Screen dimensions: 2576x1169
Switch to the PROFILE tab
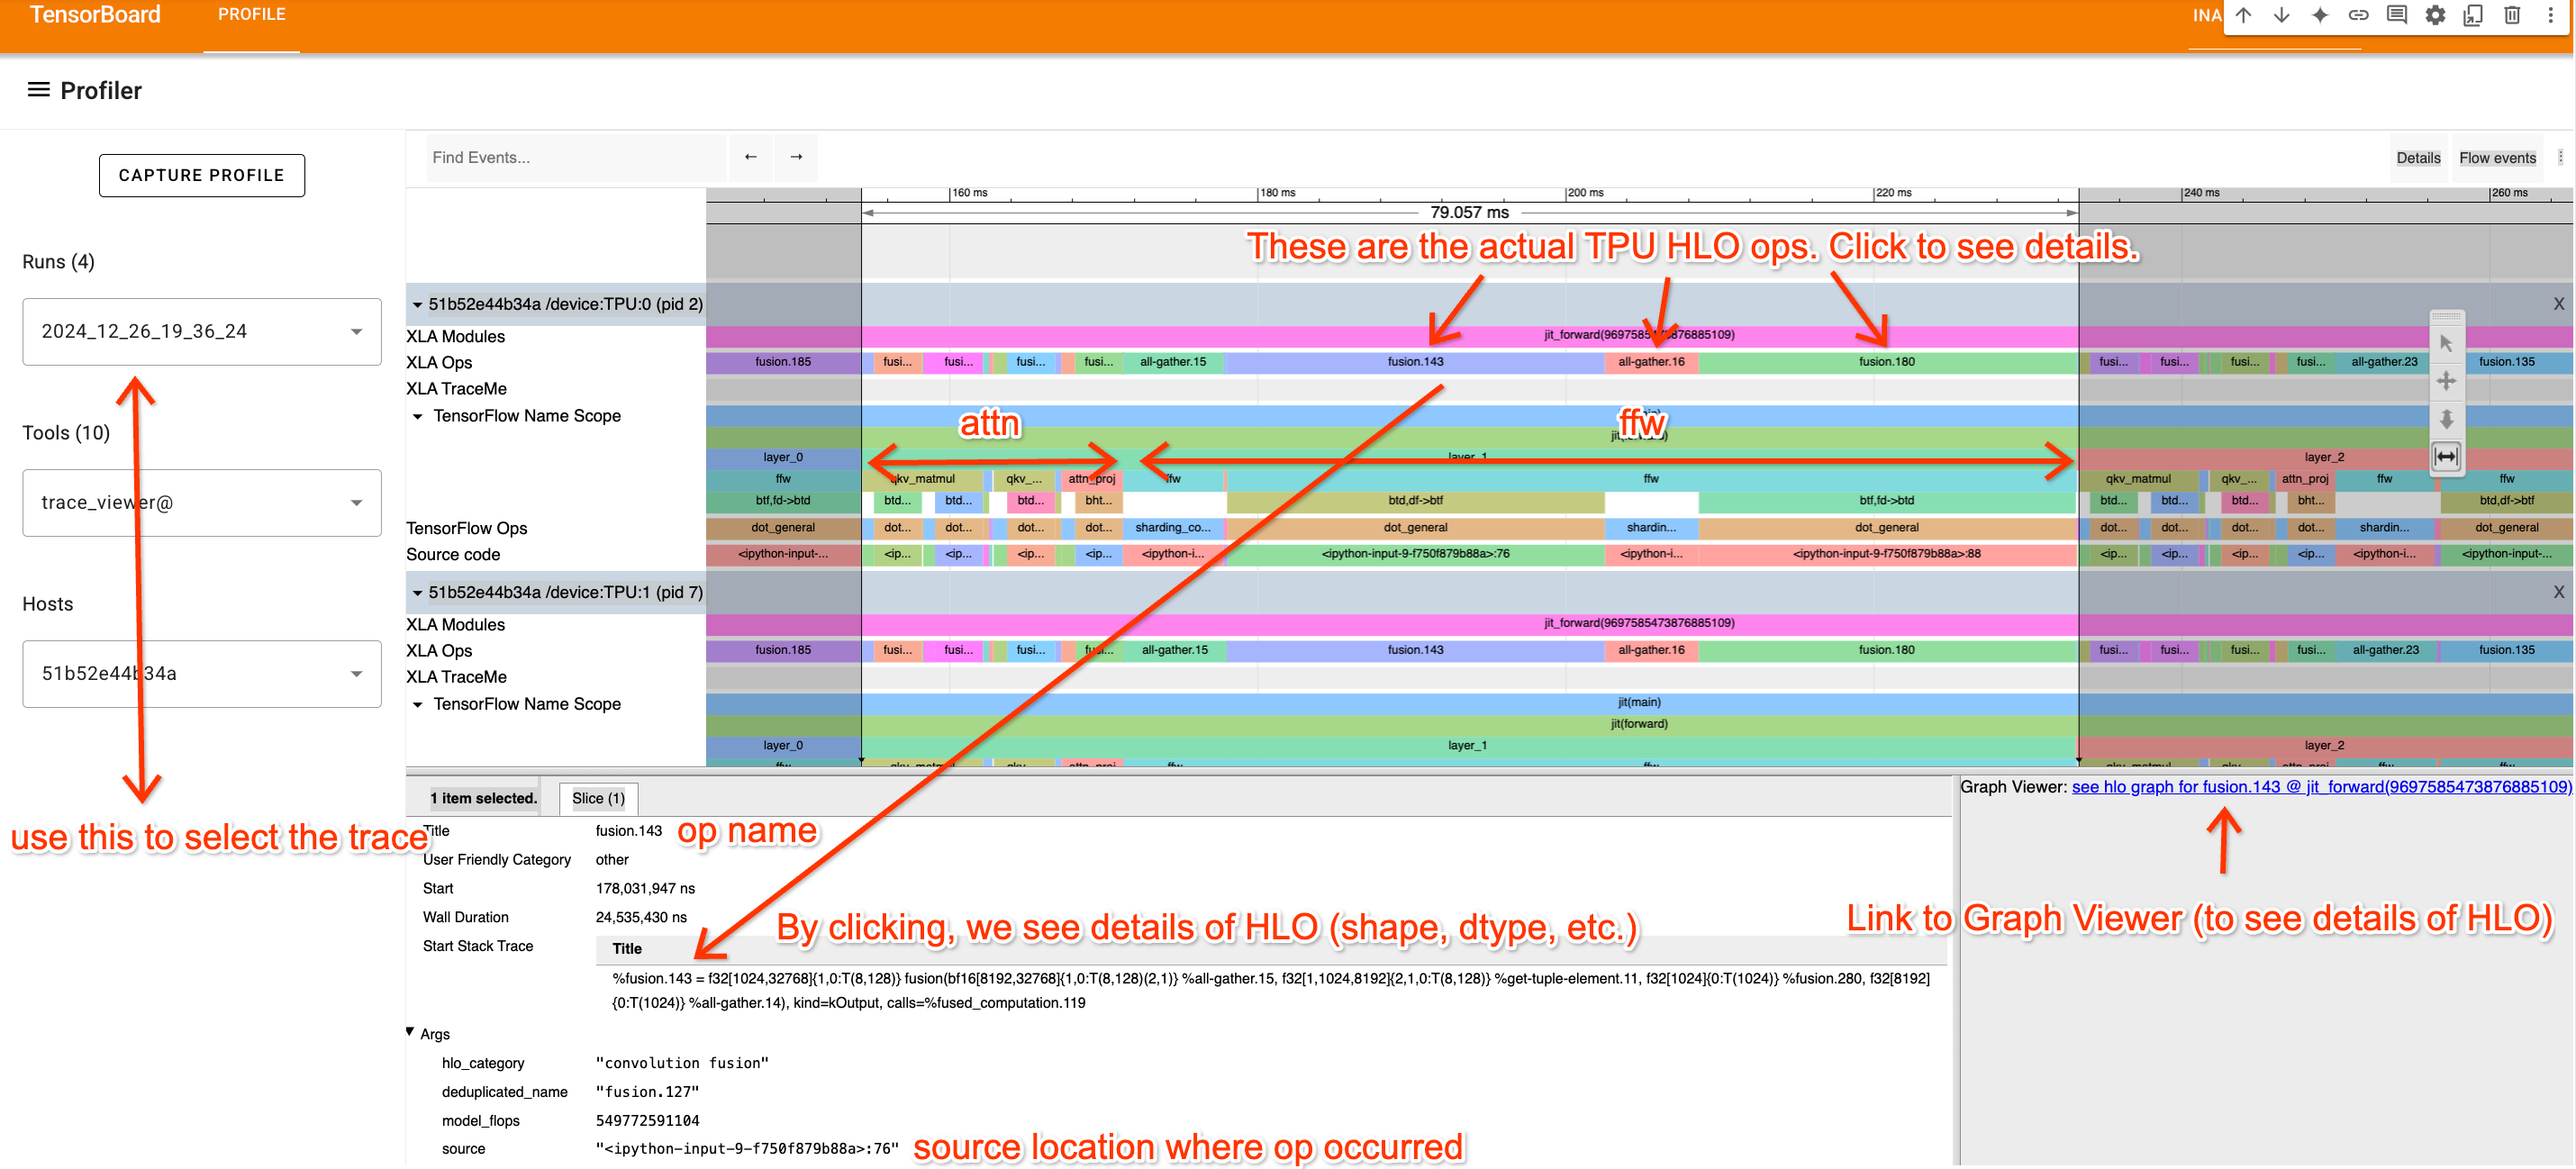point(252,15)
